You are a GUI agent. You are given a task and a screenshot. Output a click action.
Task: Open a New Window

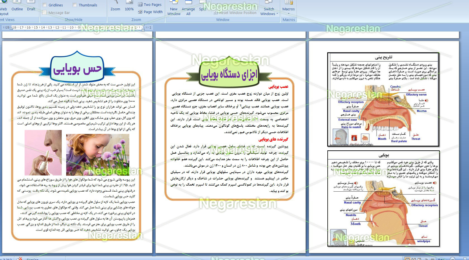(174, 8)
